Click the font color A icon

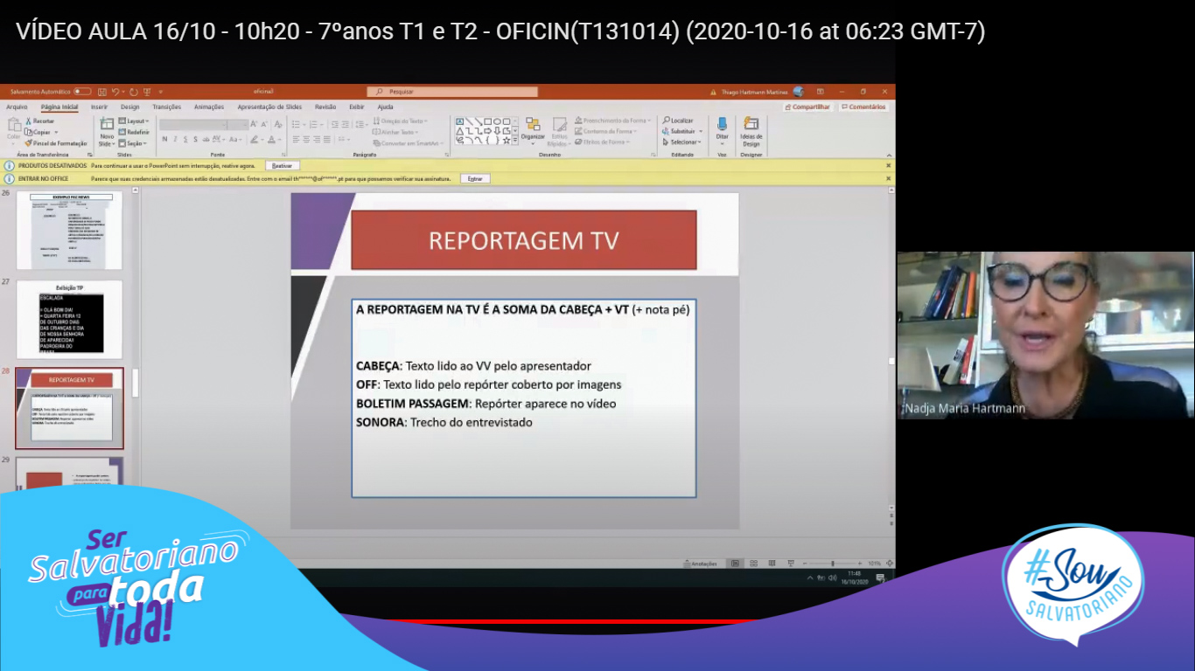click(x=272, y=139)
